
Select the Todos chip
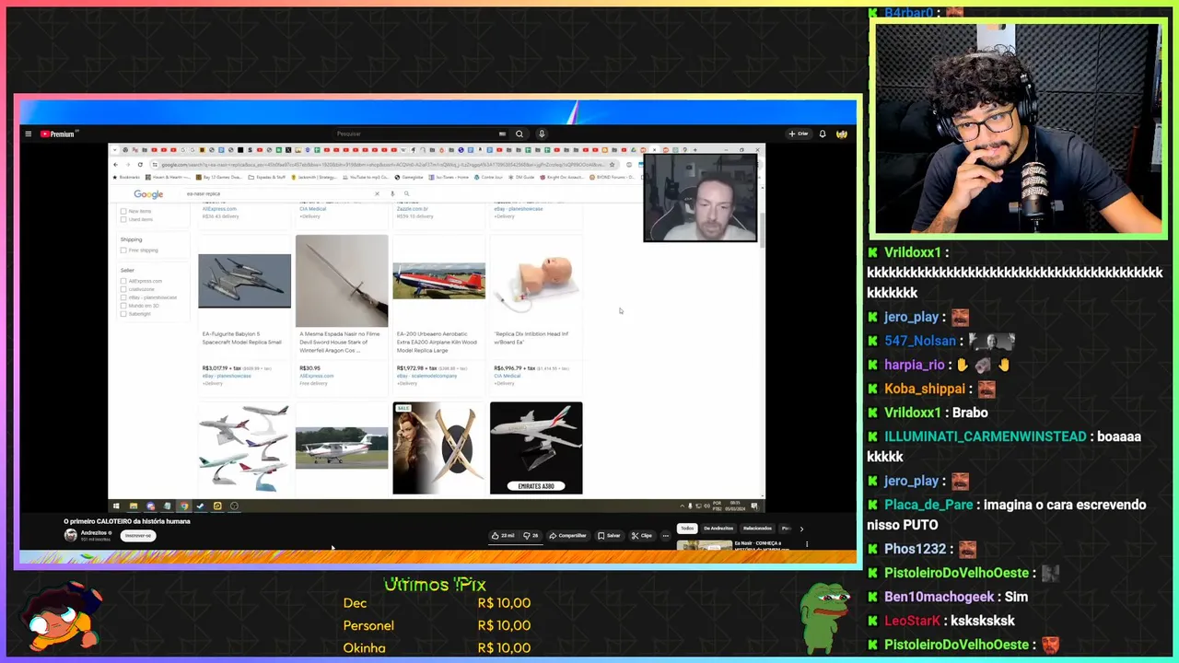(x=687, y=529)
